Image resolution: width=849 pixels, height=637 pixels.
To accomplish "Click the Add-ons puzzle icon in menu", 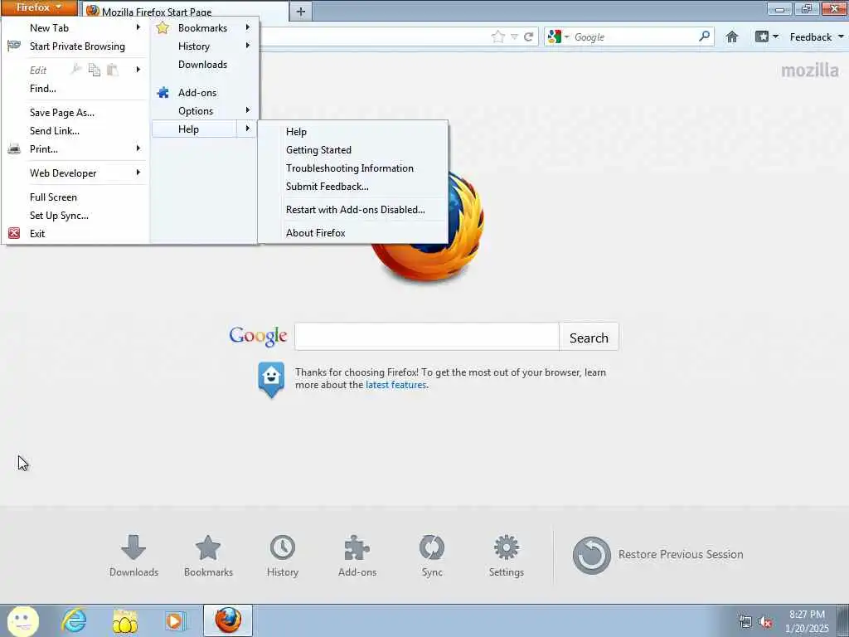I will point(163,93).
